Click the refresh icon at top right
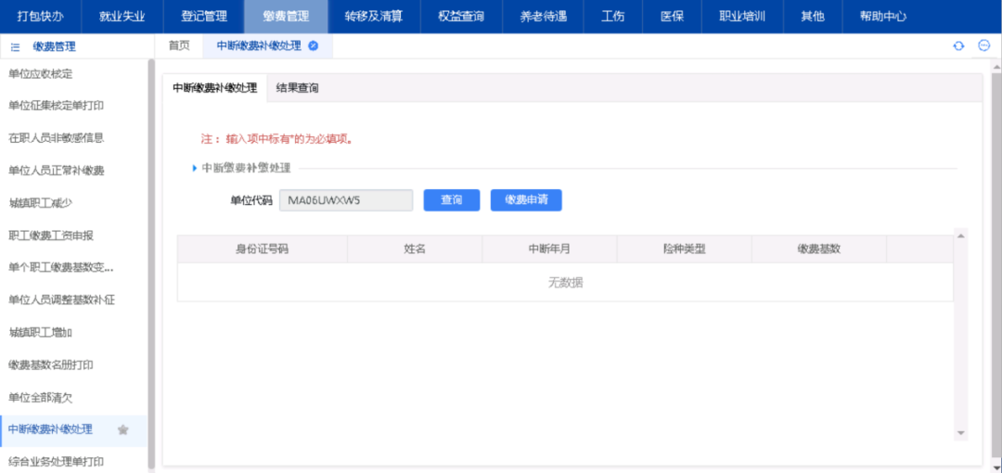This screenshot has height=473, width=1002. 958,45
